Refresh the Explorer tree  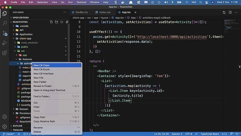click(62, 22)
